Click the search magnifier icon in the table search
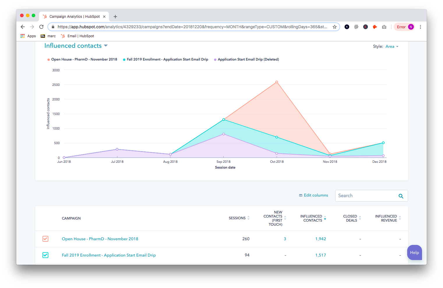 click(401, 196)
